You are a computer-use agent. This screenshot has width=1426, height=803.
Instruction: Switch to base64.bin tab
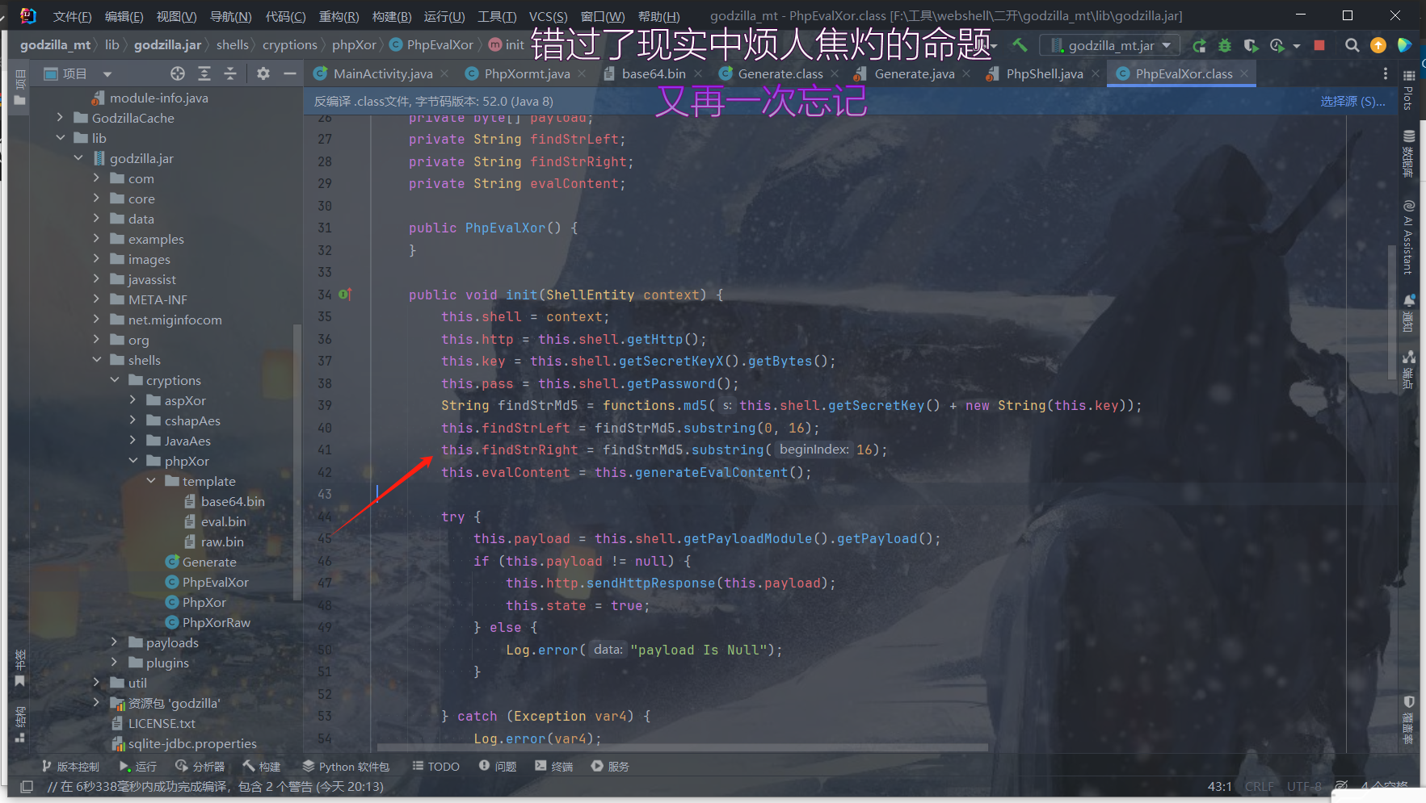[654, 73]
